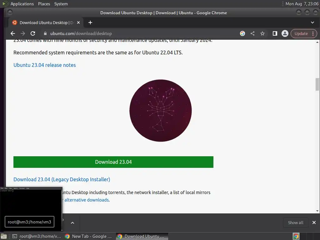Open the Ubuntu 23.04 release notes link
Screen dimensions: 320x240
[x=44, y=65]
